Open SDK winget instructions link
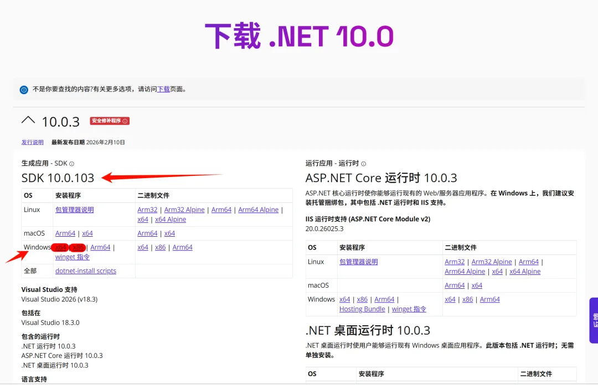This screenshot has height=385, width=598. click(x=73, y=257)
